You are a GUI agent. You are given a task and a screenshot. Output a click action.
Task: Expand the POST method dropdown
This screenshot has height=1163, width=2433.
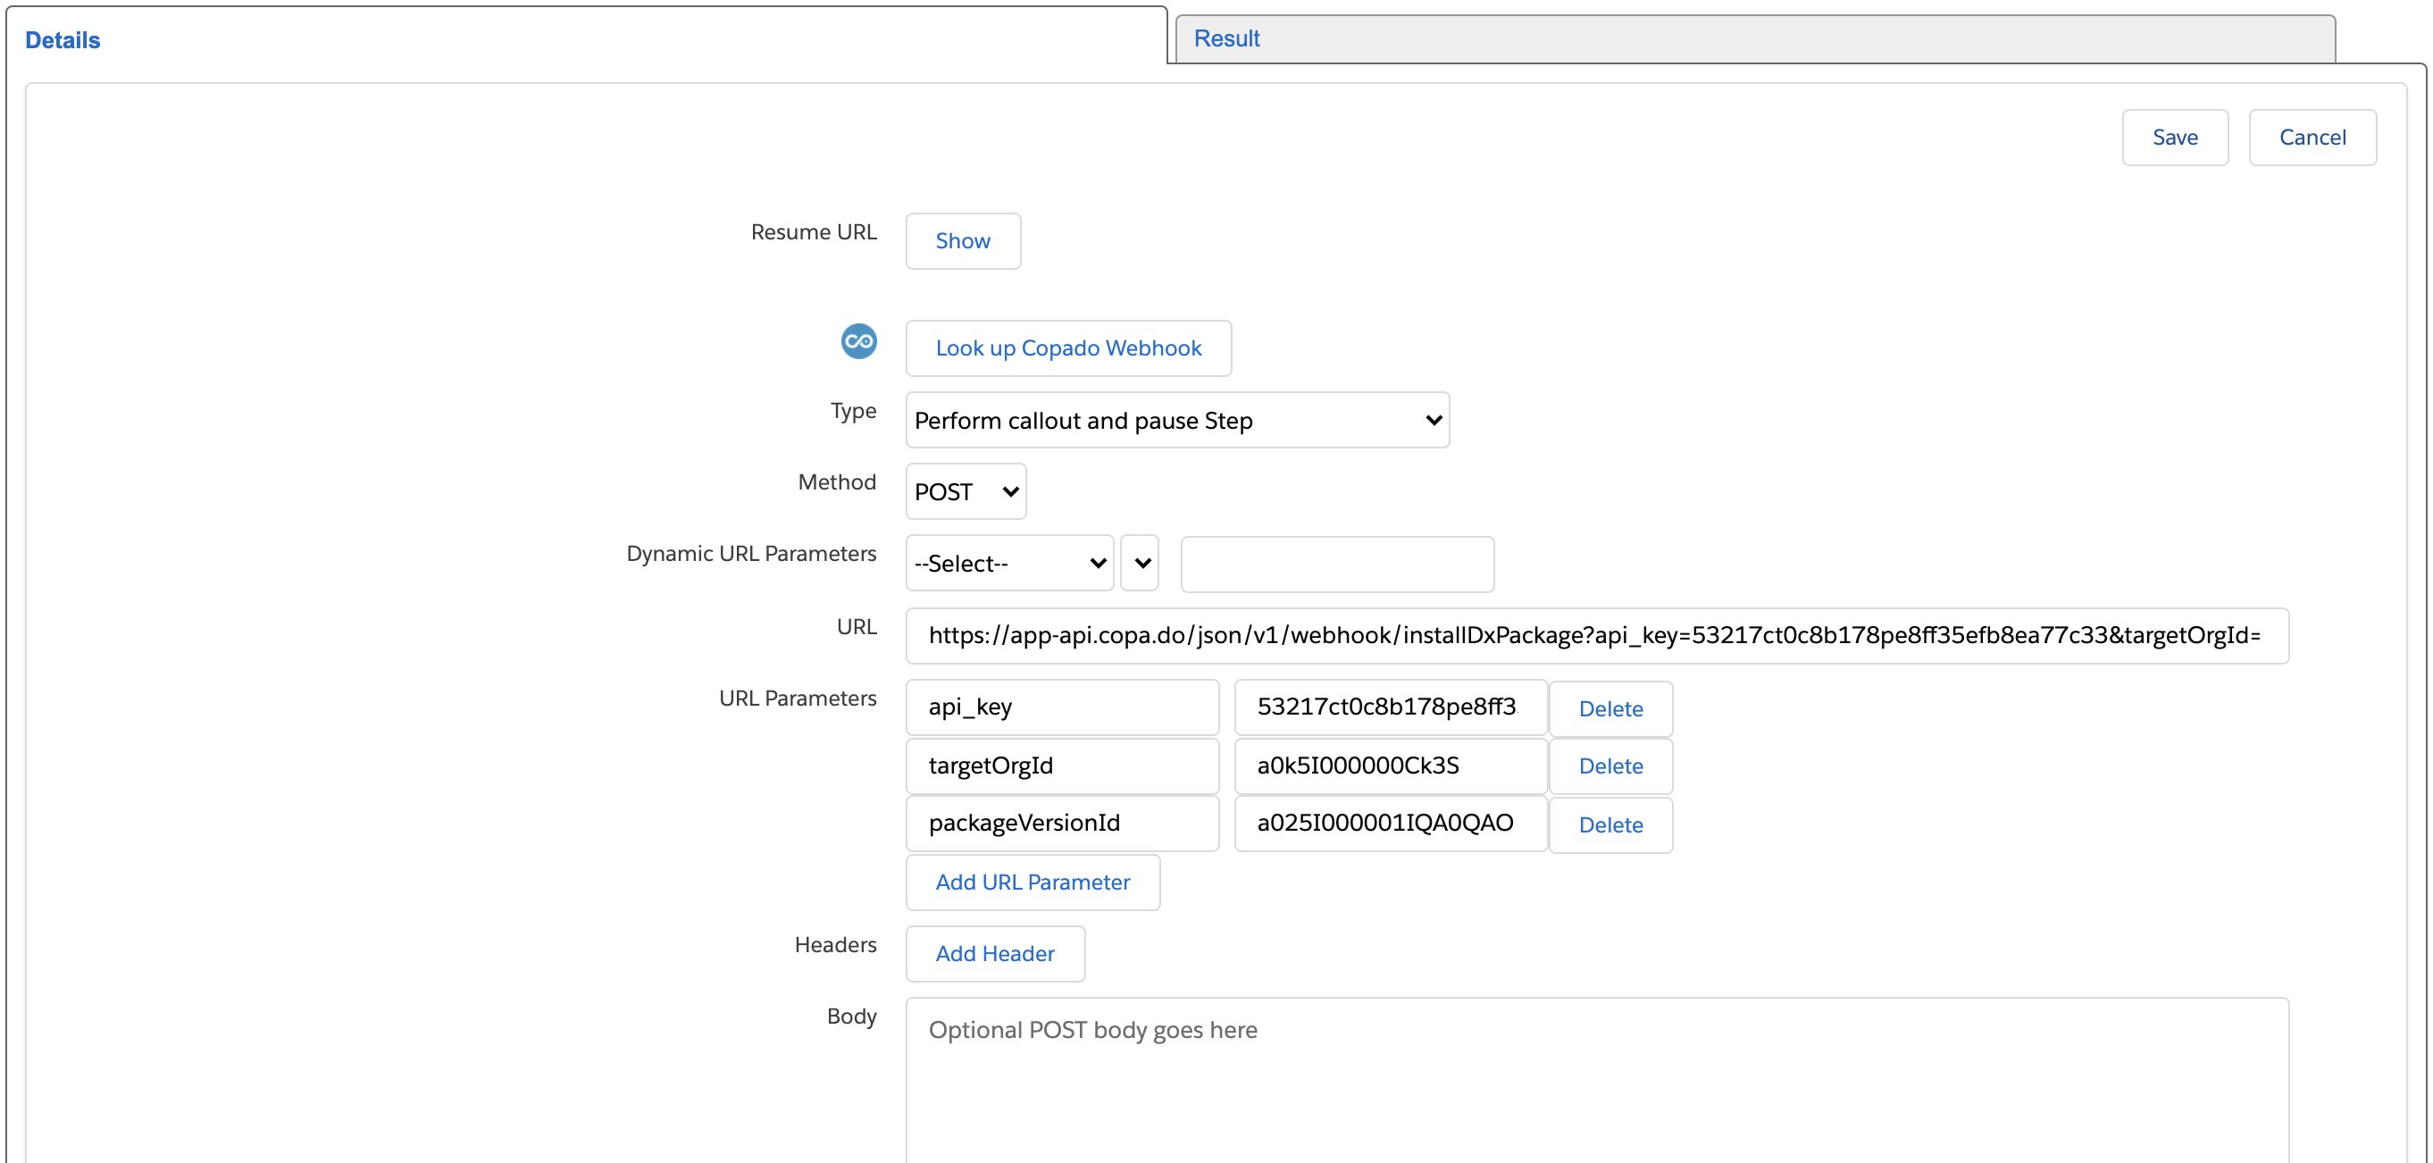[966, 491]
